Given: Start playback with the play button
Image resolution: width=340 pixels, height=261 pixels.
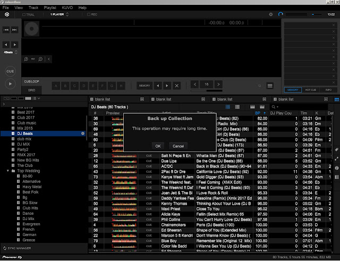Looking at the screenshot, I should coord(10,84).
